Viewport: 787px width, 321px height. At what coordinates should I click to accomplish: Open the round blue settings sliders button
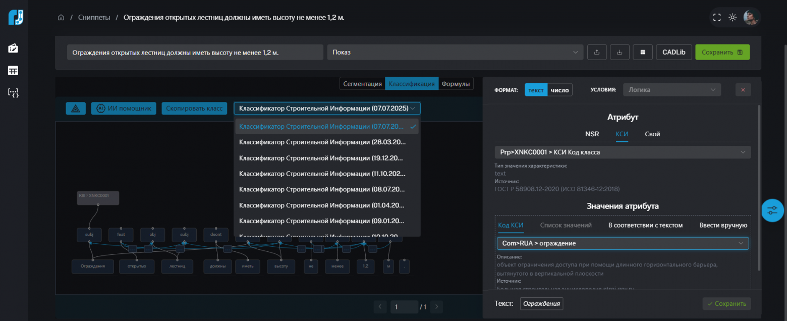[772, 210]
